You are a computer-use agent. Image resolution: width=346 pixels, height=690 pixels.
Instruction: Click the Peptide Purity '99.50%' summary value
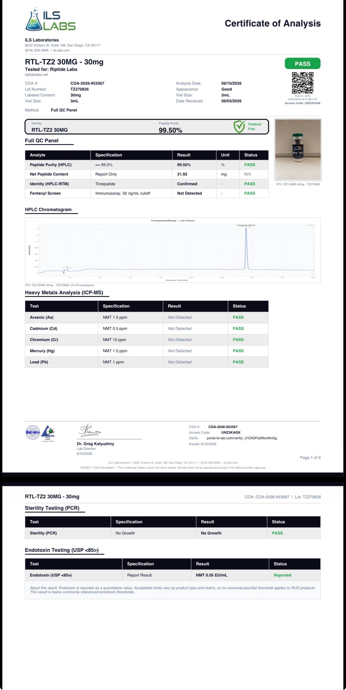[171, 130]
